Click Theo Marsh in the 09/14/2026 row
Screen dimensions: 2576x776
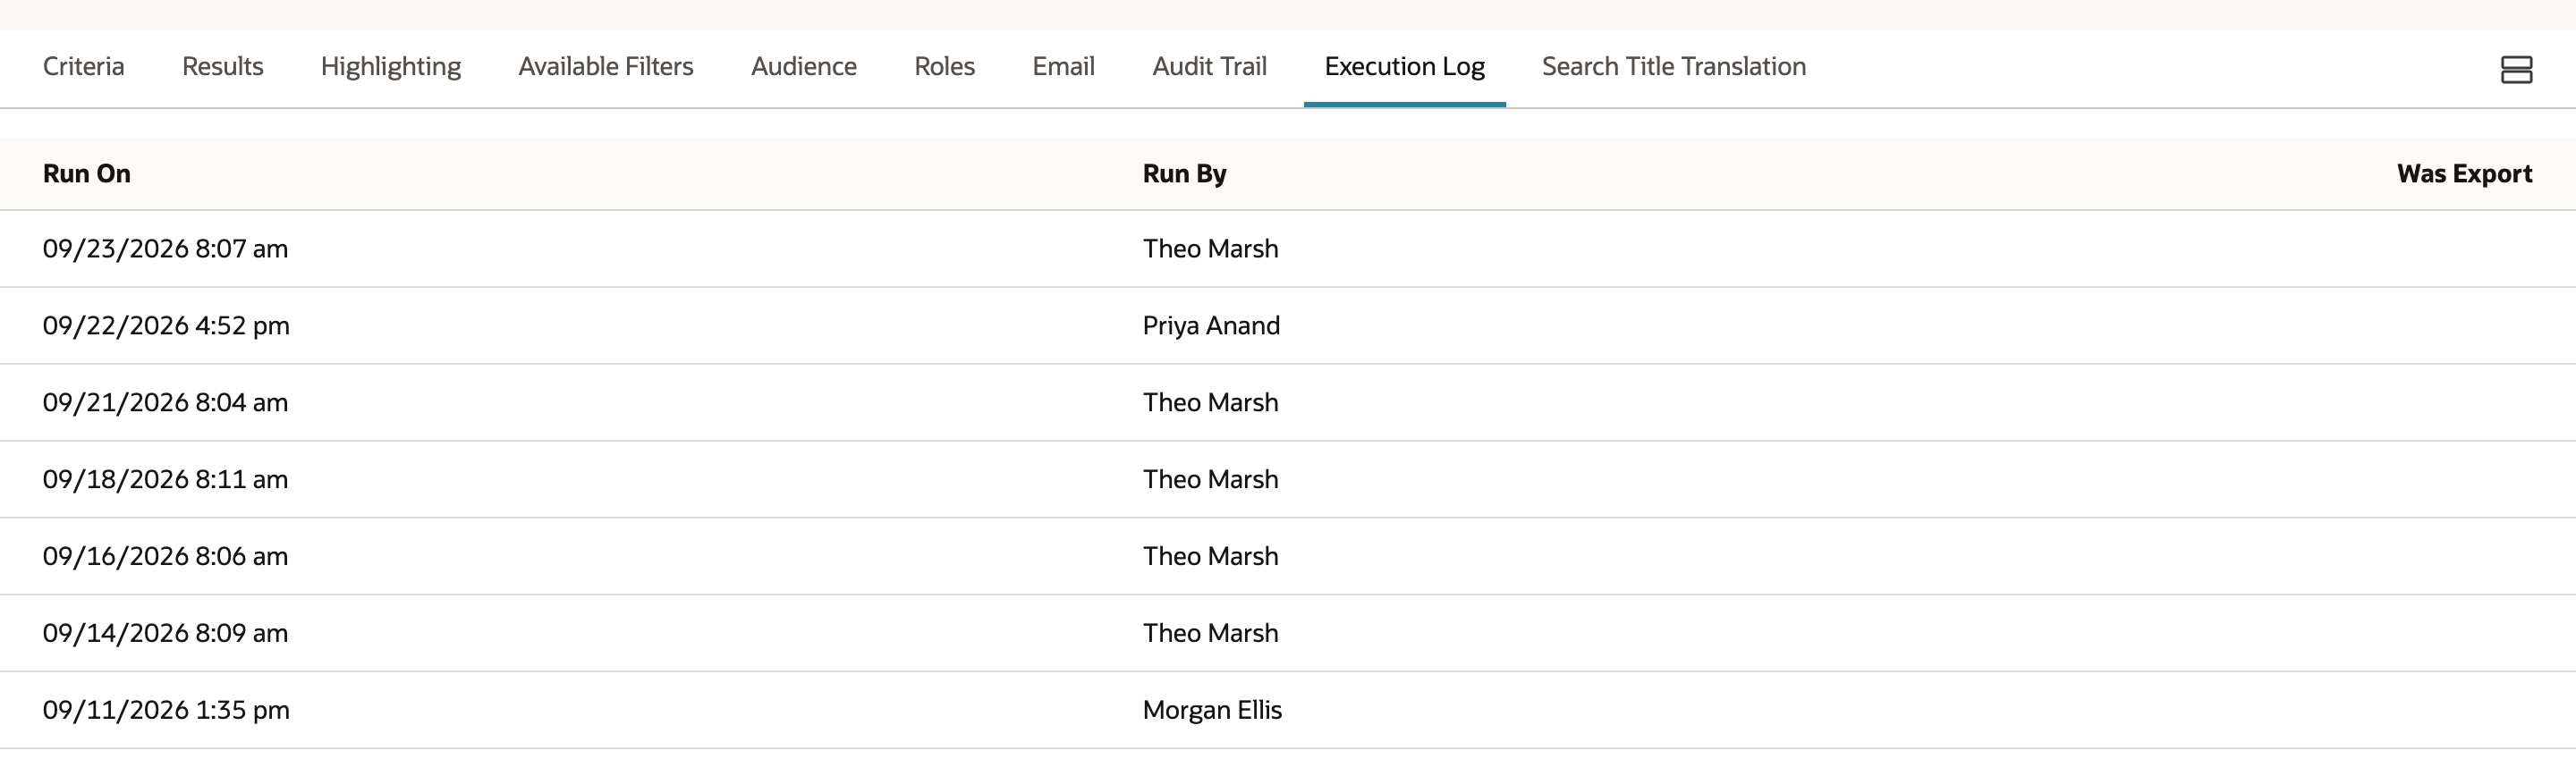coord(1210,633)
